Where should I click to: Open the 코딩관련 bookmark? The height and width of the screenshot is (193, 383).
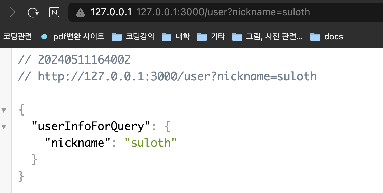click(18, 36)
